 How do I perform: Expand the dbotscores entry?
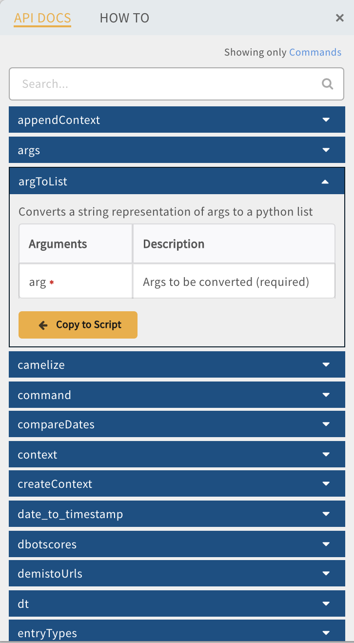[x=177, y=544]
